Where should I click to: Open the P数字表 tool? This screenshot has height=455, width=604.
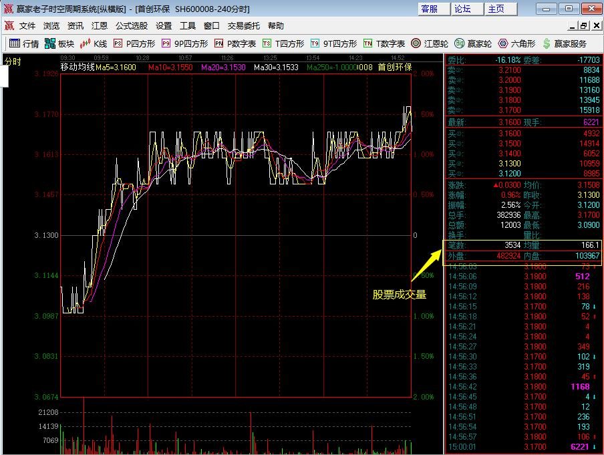tap(235, 43)
